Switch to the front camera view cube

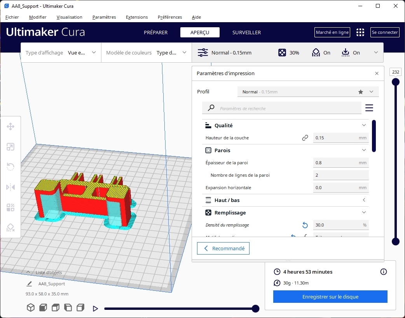point(43,308)
